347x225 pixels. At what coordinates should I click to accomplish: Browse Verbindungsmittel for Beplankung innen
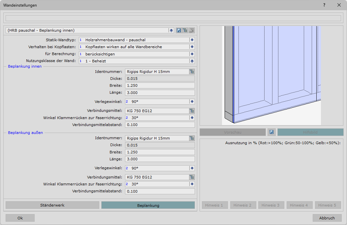[192, 111]
